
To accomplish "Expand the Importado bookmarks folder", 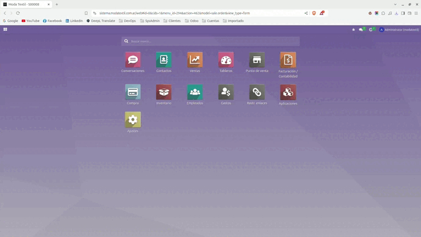I will [x=233, y=21].
